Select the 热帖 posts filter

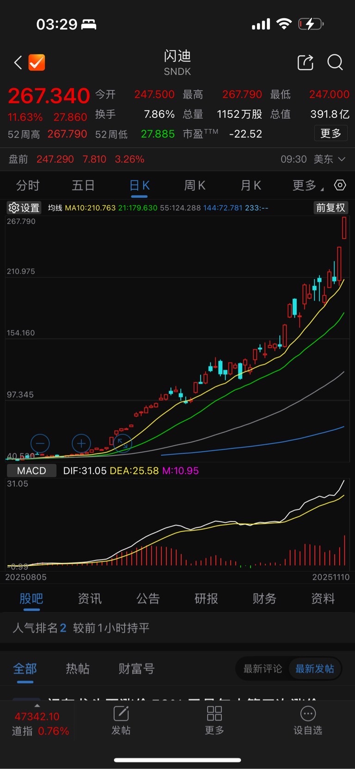click(78, 668)
